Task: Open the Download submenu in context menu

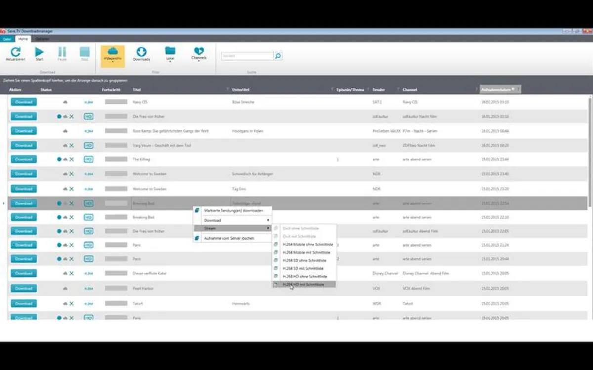Action: click(236, 220)
